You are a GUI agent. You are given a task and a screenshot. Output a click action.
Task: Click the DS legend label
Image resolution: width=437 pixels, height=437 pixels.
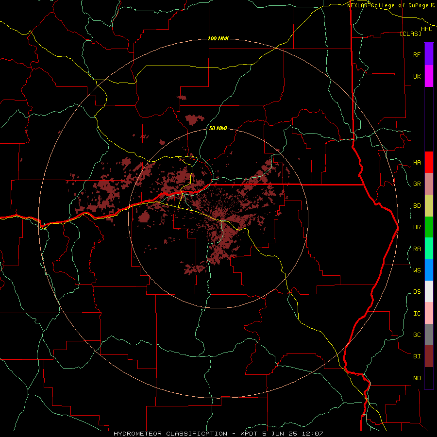click(417, 292)
